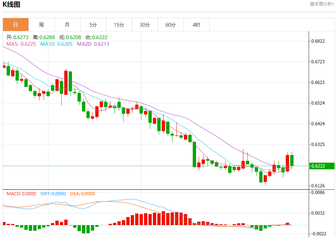
Task: Click the last green candlestick on chart
Action: pos(292,161)
